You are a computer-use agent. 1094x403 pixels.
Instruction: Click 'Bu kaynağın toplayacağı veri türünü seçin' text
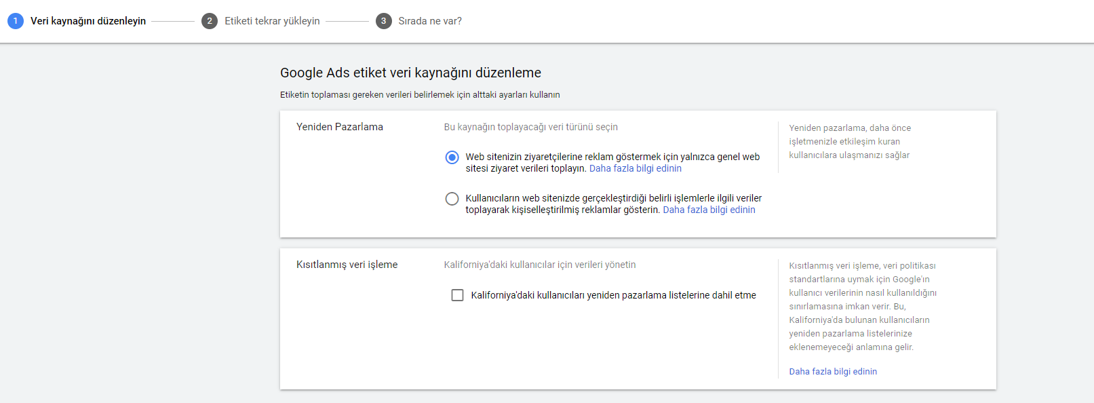pos(531,127)
